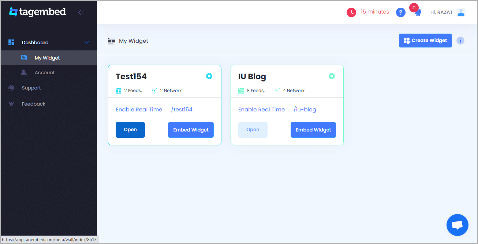Click the 15 minutes timer text
The width and height of the screenshot is (478, 244).
375,12
